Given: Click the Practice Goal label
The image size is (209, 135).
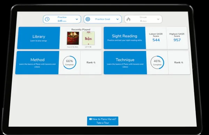Looking at the screenshot, I should point(102,19).
